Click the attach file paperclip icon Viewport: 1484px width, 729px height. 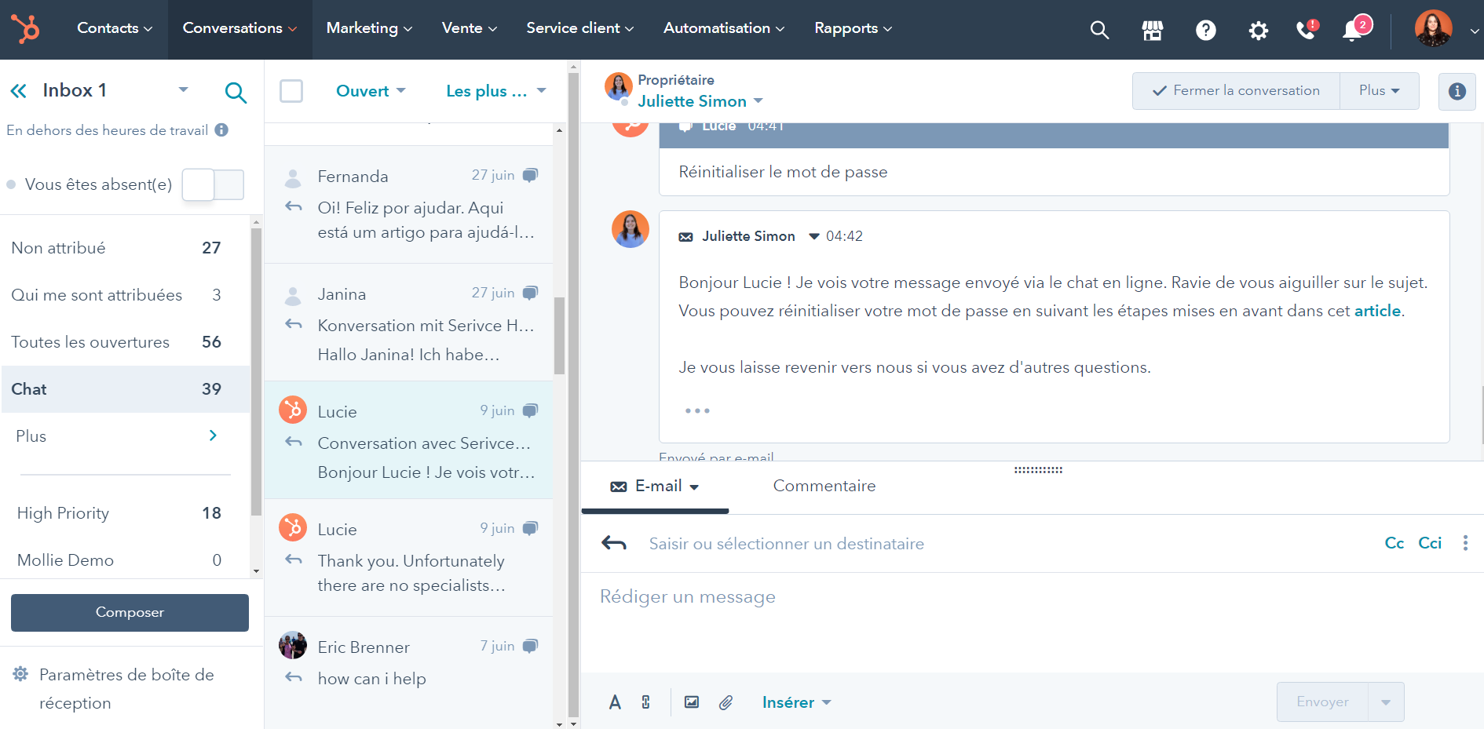(726, 702)
